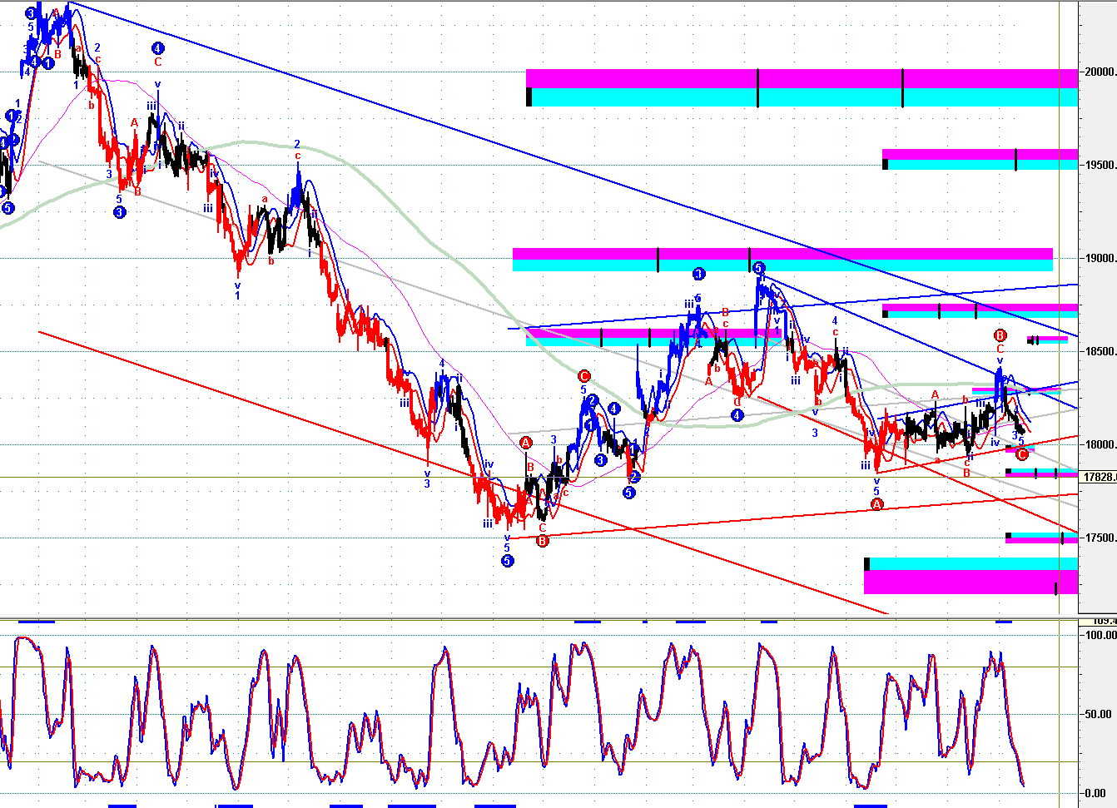Viewport: 1117px width, 808px height.
Task: Select circled blue 5 under the chart's lowest low
Action: (x=508, y=561)
